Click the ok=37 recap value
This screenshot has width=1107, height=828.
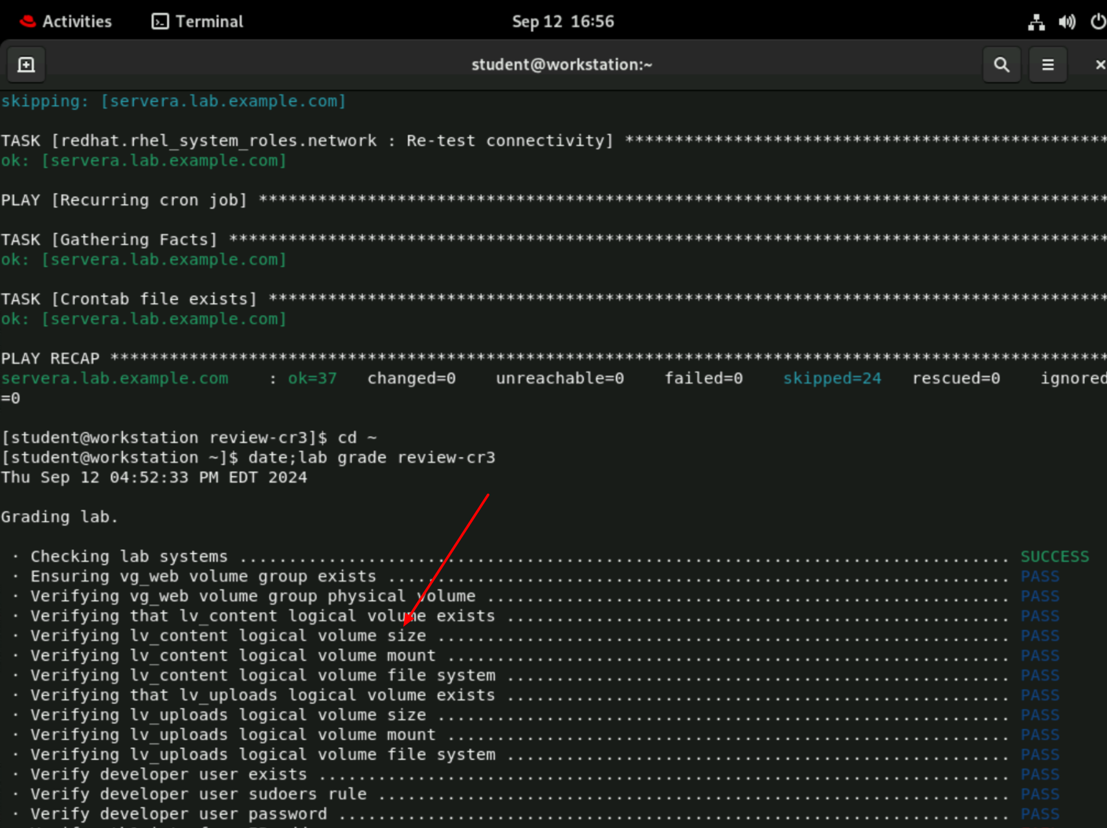(313, 378)
